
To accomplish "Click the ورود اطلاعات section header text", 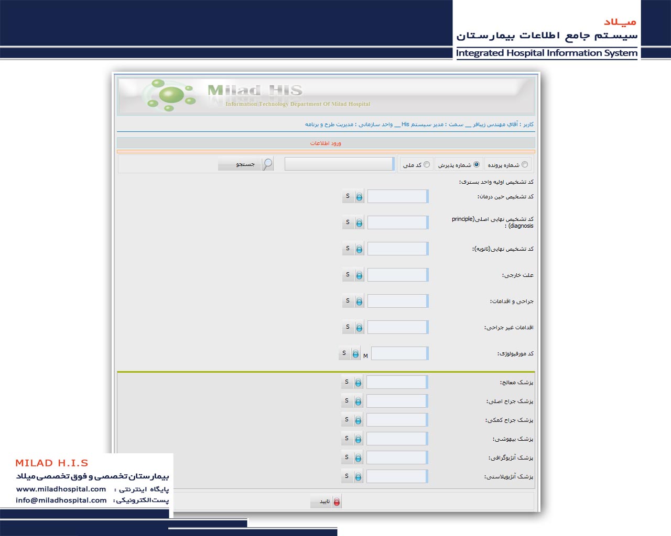I will (326, 143).
